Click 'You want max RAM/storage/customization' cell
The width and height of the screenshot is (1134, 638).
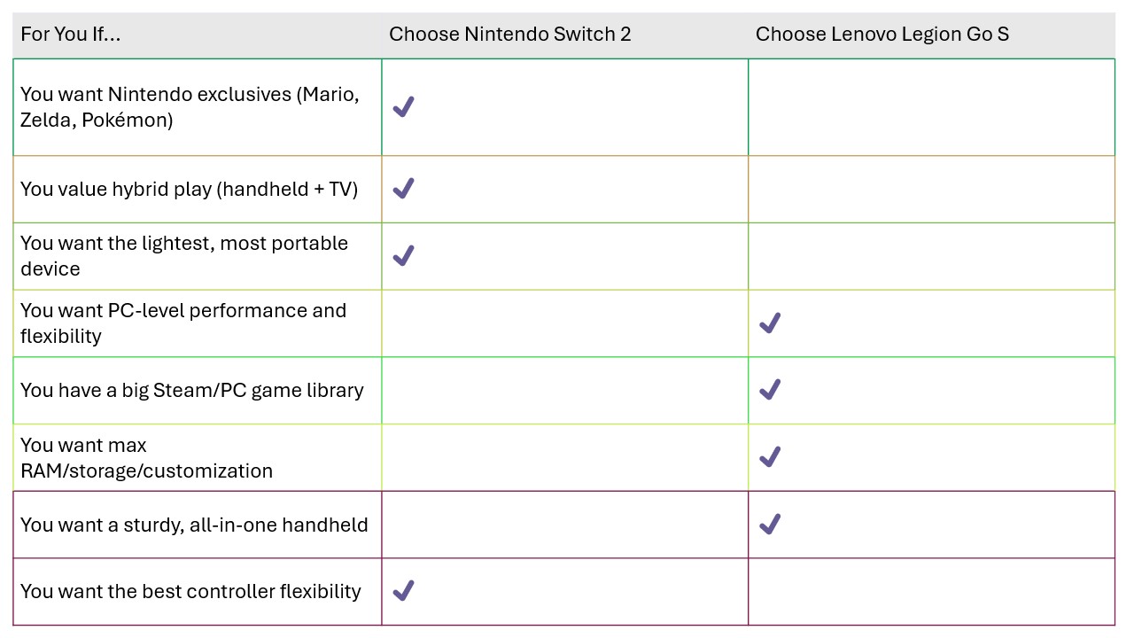click(x=198, y=457)
